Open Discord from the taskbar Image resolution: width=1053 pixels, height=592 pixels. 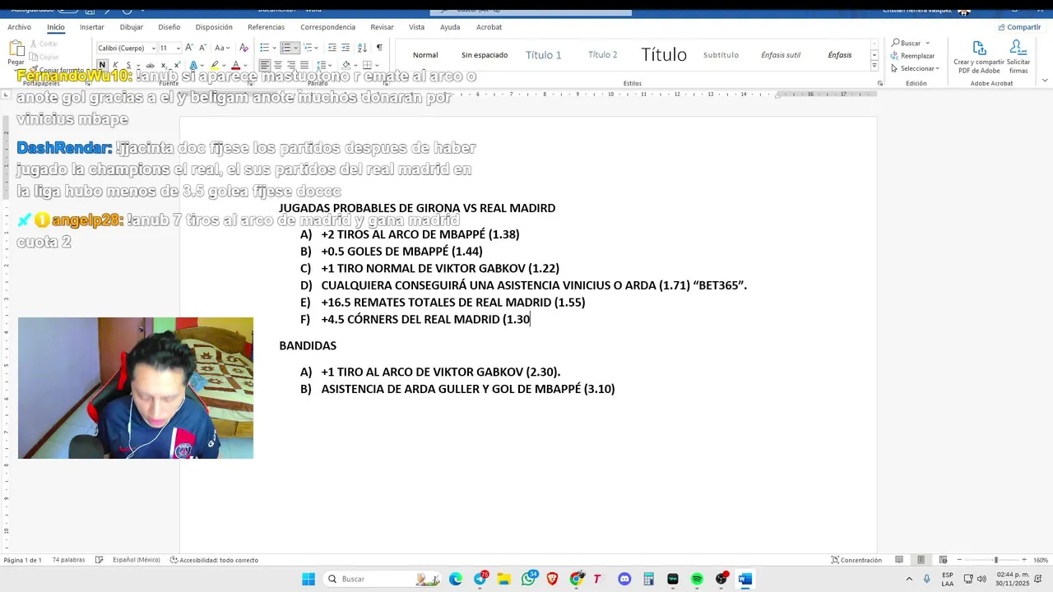point(624,579)
